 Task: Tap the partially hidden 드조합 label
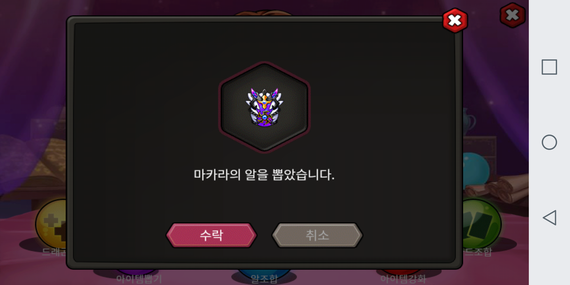(478, 252)
